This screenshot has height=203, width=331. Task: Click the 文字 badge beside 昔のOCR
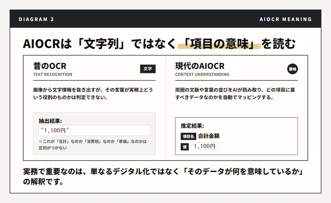[148, 69]
